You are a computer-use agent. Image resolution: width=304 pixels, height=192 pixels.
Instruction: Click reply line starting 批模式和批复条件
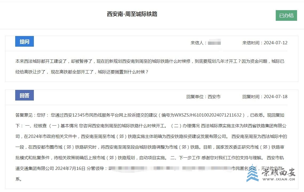(x=150, y=158)
